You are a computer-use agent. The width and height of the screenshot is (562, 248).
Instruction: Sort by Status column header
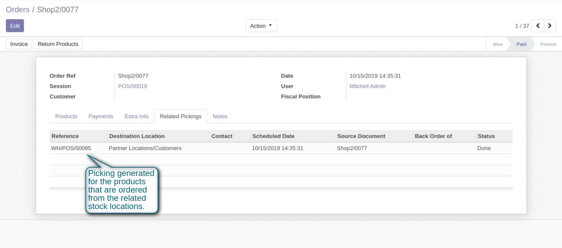pos(486,136)
